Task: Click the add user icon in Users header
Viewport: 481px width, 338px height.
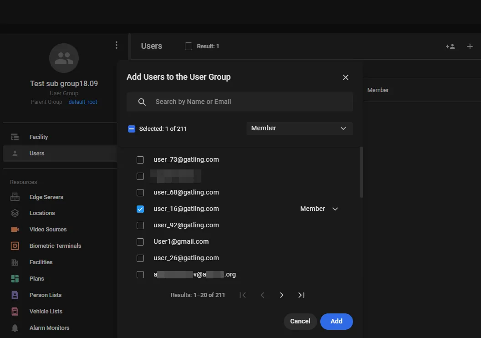Action: pos(450,46)
